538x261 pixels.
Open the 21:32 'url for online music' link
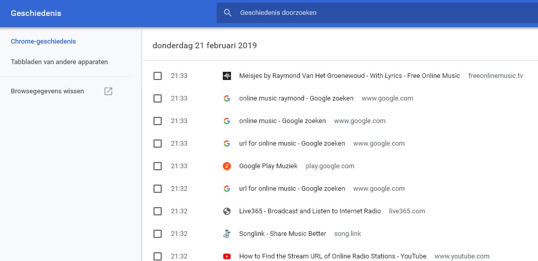point(292,188)
